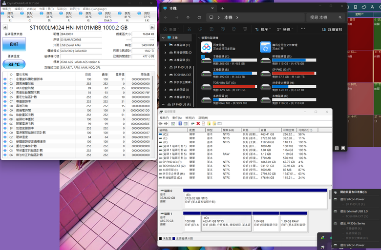Click the SMART row C2 硬碟溫度
The width and height of the screenshot is (381, 250).
77,137
